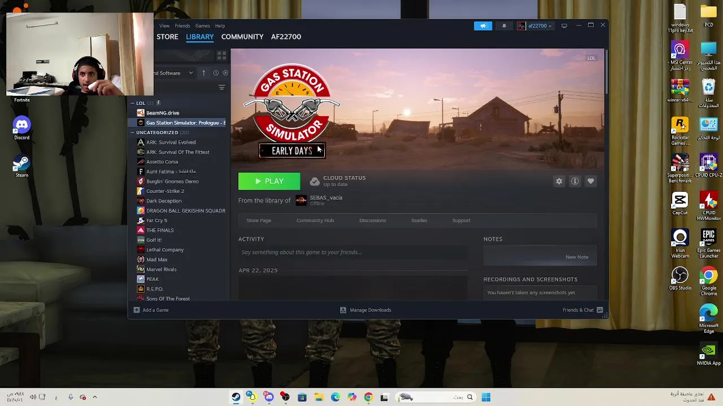Open Rockstar Games launcher icon
Screen dimensions: 723x406
coord(680,131)
